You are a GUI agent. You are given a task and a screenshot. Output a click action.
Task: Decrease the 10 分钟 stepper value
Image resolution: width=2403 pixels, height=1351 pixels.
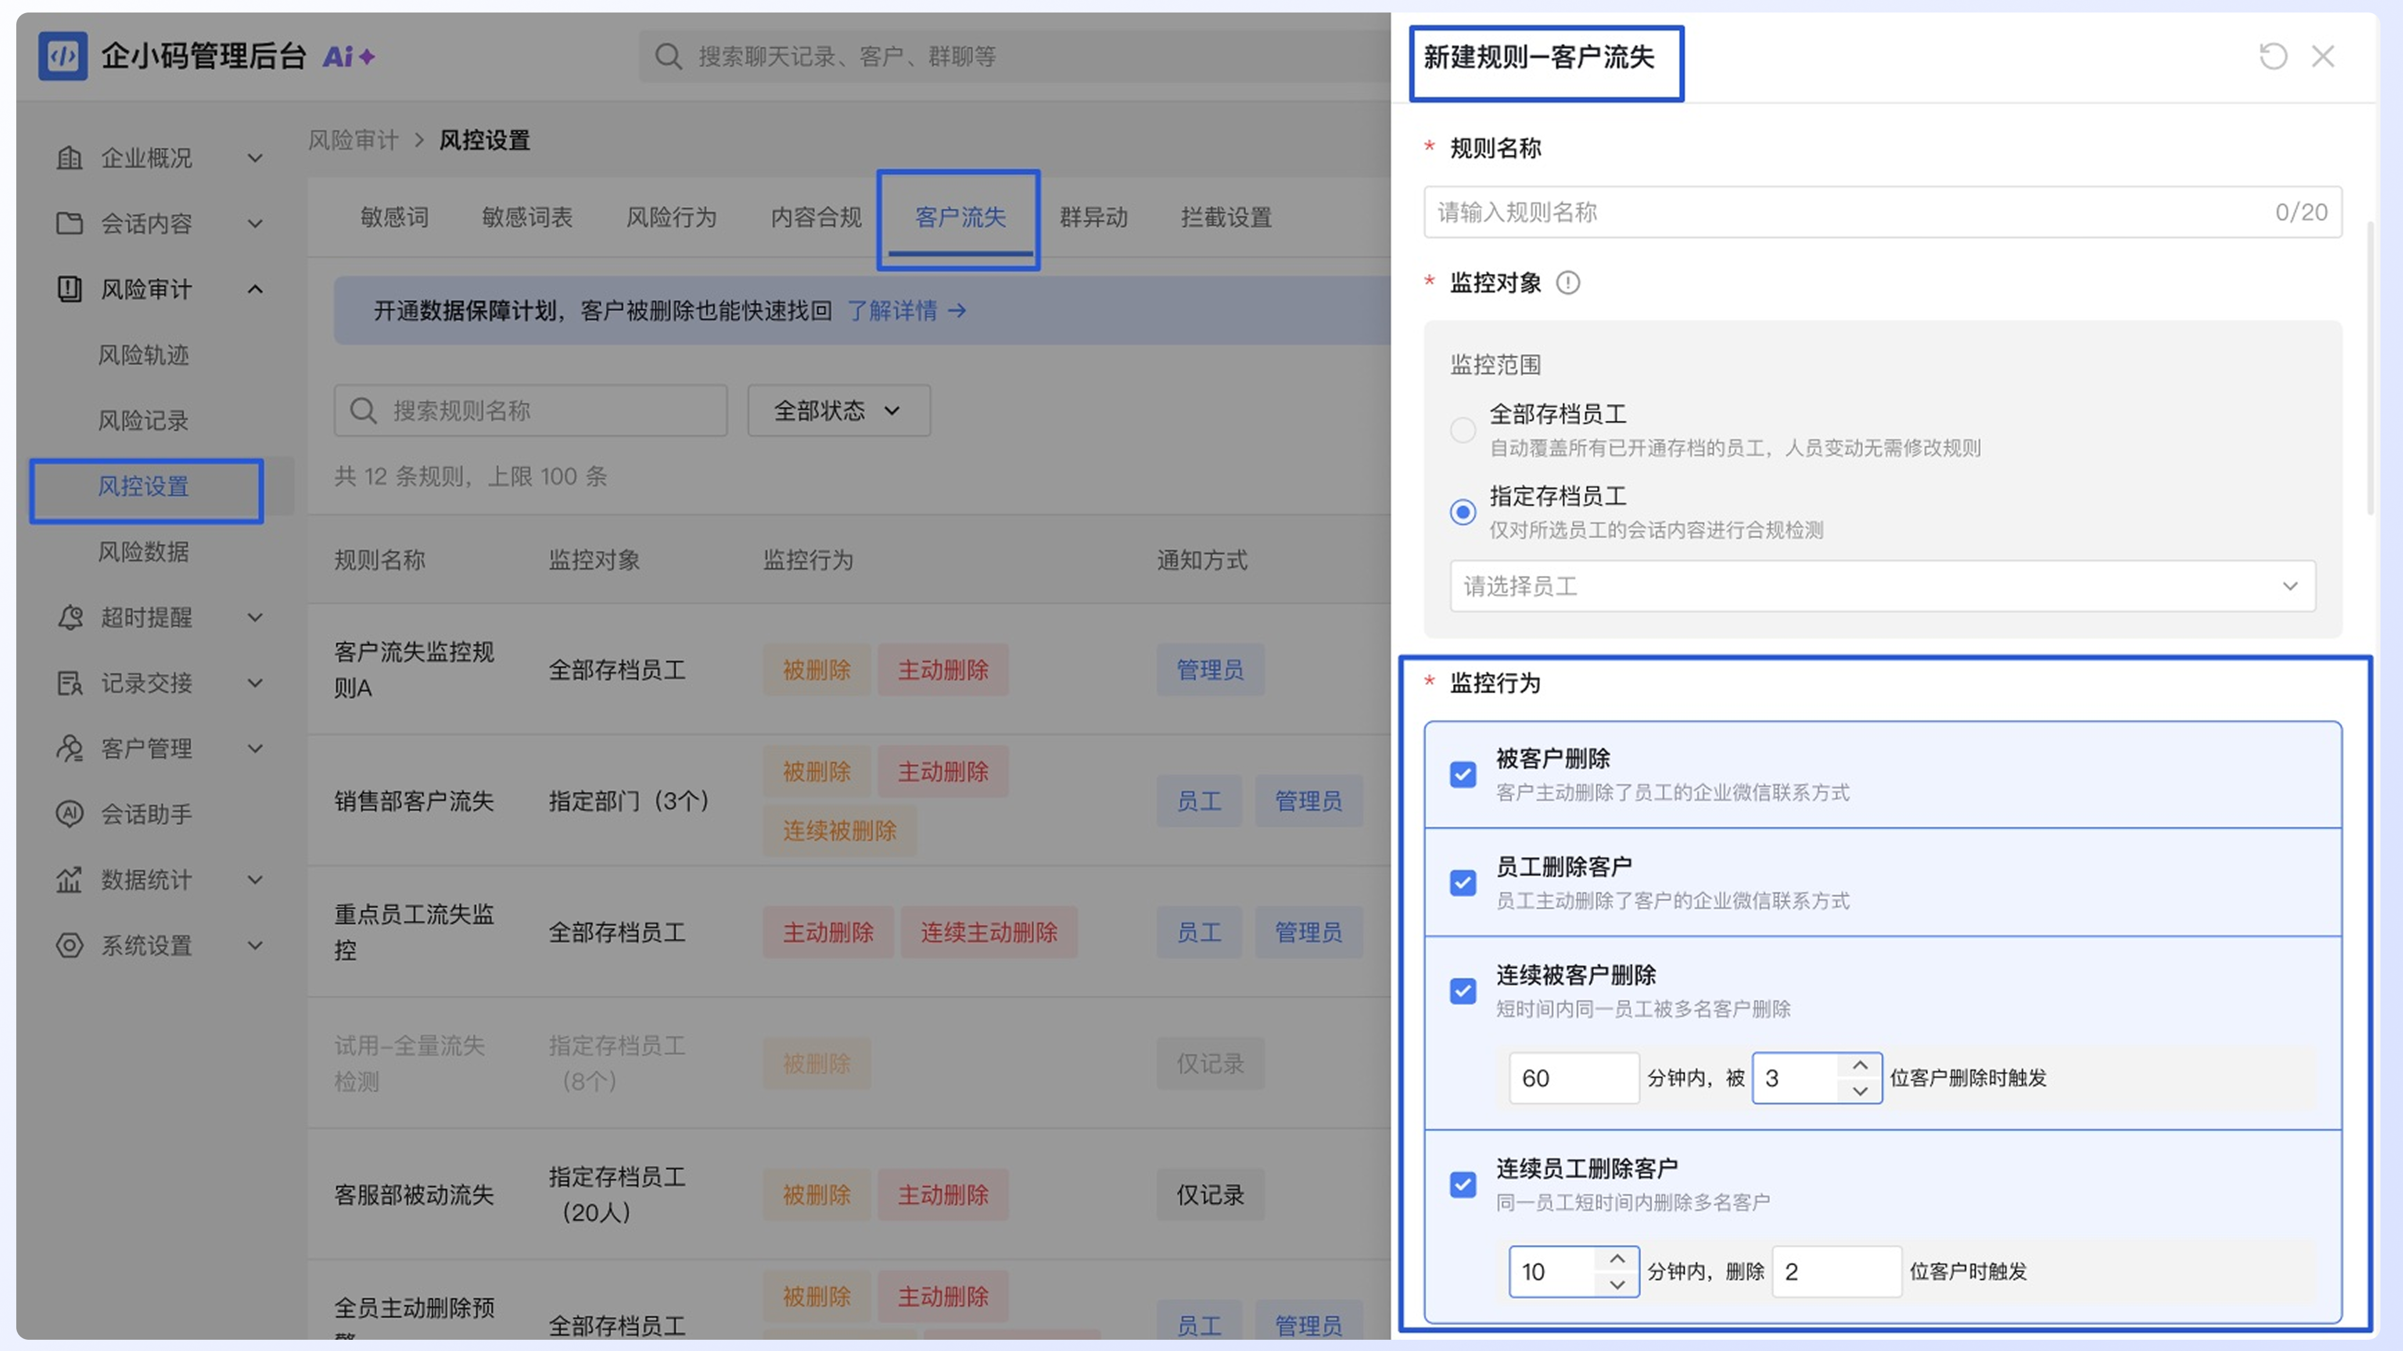point(1616,1284)
